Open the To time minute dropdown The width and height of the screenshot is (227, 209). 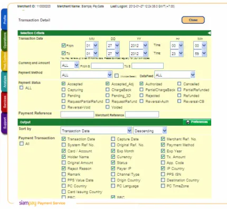tap(200, 53)
